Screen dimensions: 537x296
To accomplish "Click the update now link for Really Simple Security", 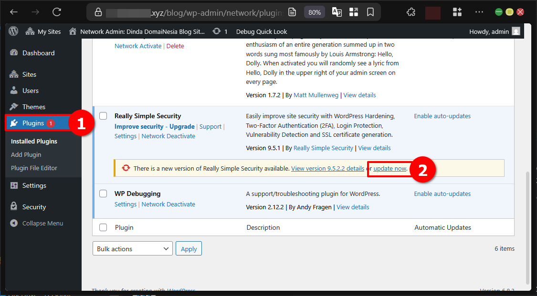I will [389, 168].
